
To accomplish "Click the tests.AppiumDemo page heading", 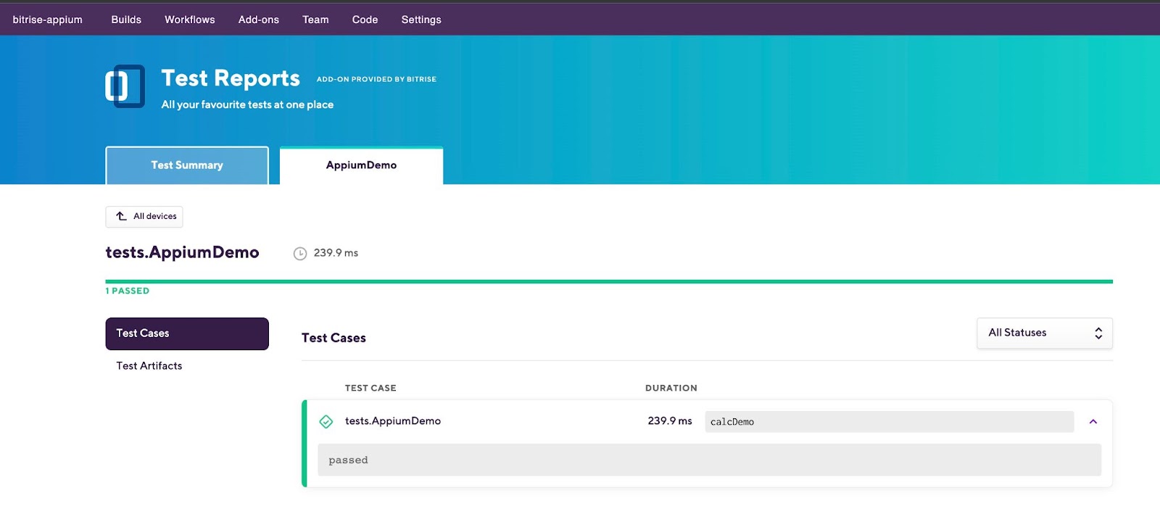I will click(x=182, y=252).
